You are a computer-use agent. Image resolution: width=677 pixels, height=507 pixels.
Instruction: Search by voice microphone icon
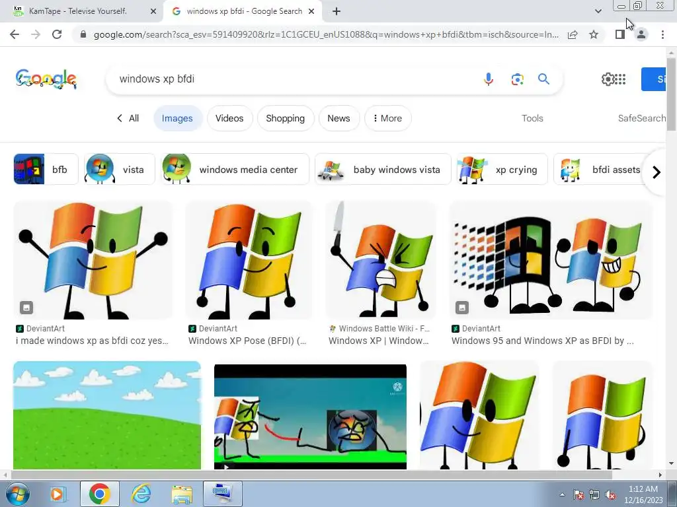pyautogui.click(x=489, y=79)
